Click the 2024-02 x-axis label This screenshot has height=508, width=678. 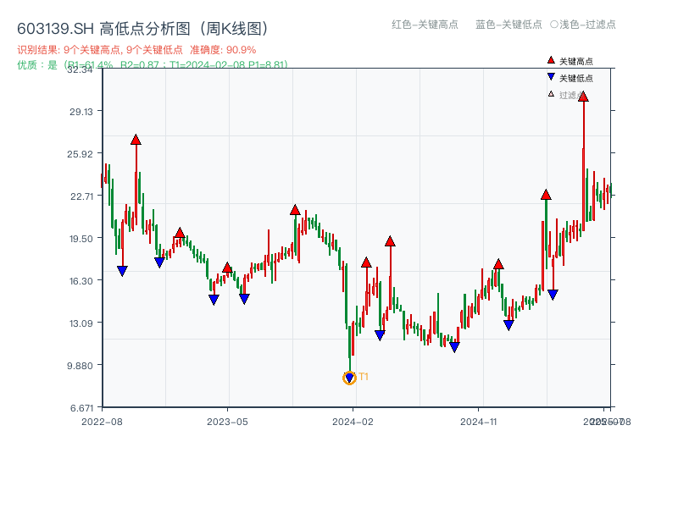pyautogui.click(x=354, y=420)
